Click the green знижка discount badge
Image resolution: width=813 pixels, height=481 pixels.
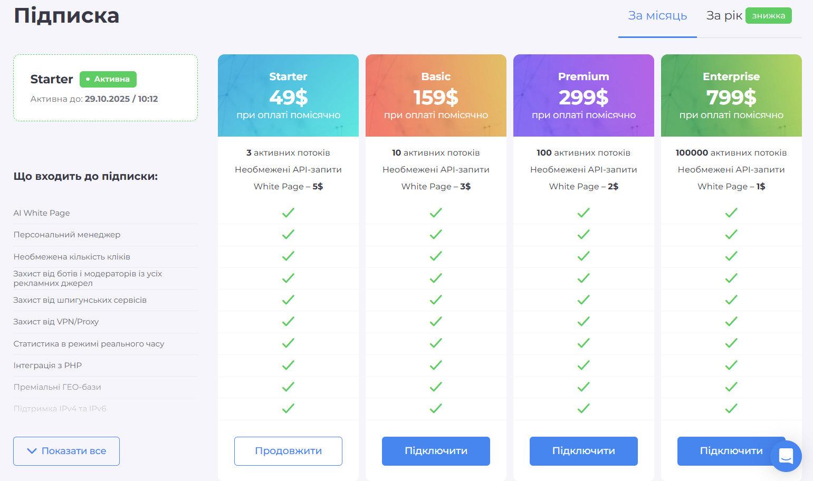tap(768, 16)
